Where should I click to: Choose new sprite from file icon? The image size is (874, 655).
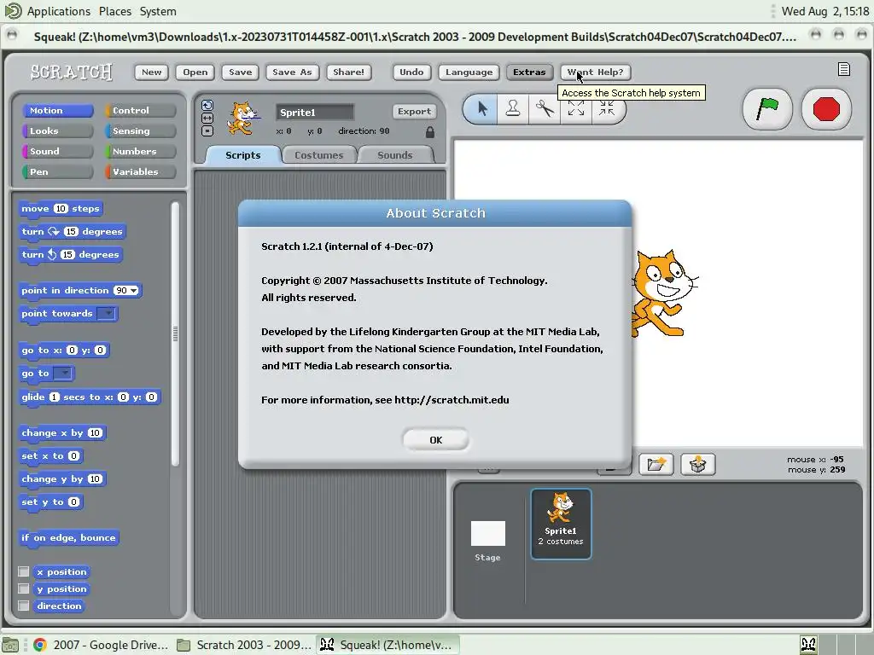coord(656,464)
